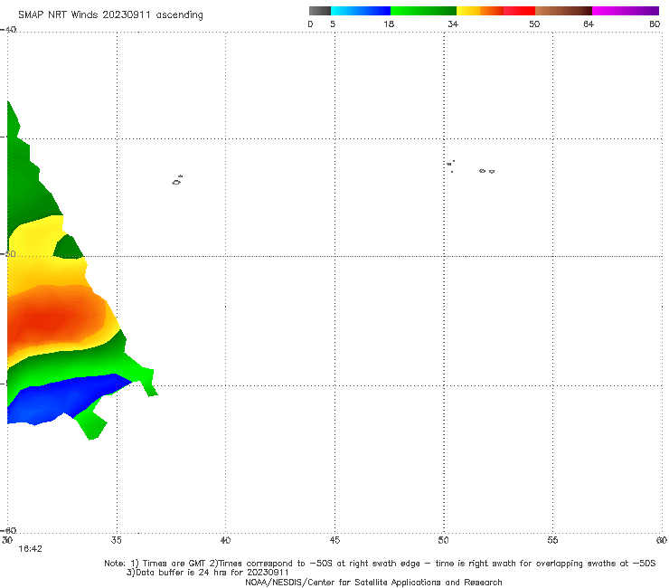
Task: Click the title 'SMAP NRT Winds 20230911 ascending'
Action: coord(110,15)
